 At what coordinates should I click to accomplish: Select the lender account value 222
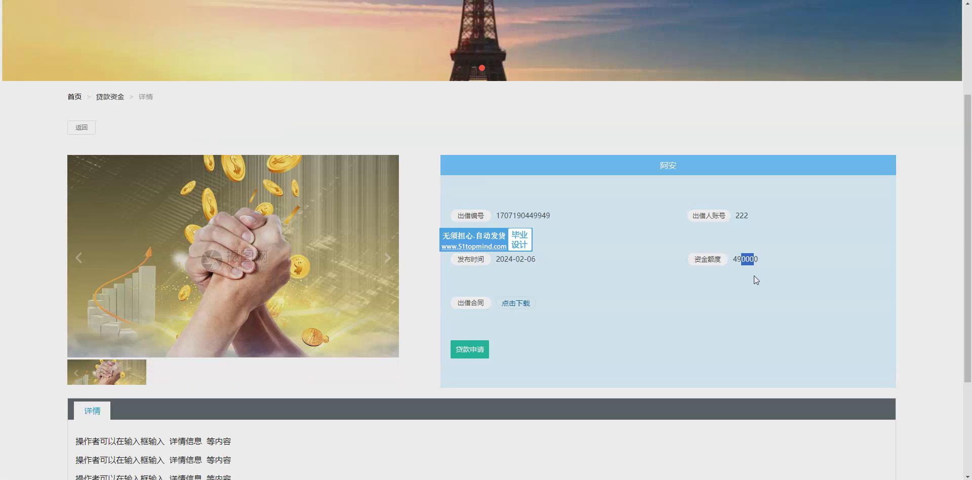pyautogui.click(x=742, y=216)
